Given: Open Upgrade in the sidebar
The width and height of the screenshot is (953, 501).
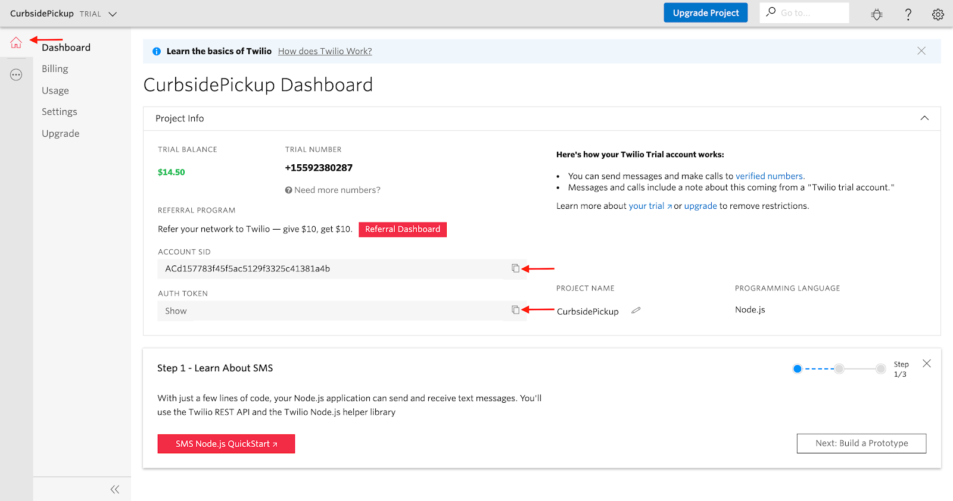Looking at the screenshot, I should click(61, 134).
